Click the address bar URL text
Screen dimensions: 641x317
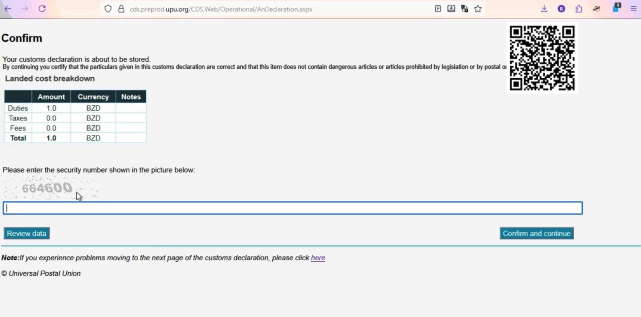point(221,9)
